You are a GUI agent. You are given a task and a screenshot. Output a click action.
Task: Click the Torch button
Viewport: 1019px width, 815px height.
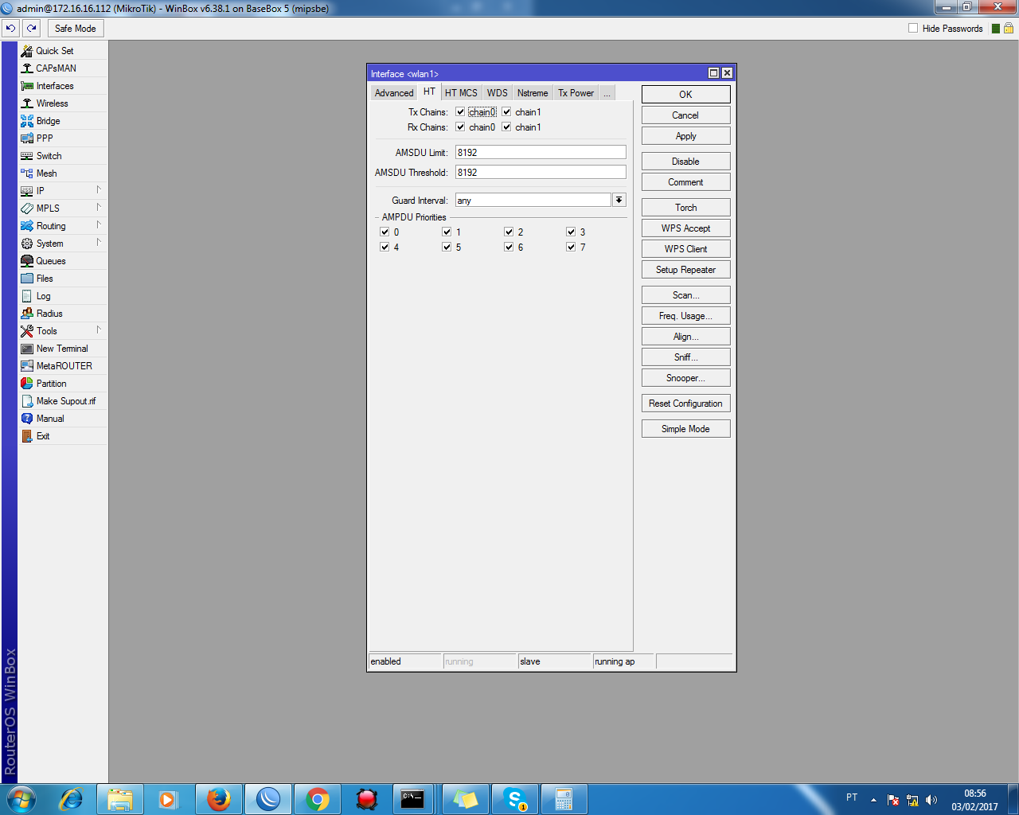click(686, 208)
